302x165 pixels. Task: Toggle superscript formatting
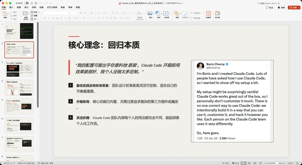pyautogui.click(x=62, y=18)
